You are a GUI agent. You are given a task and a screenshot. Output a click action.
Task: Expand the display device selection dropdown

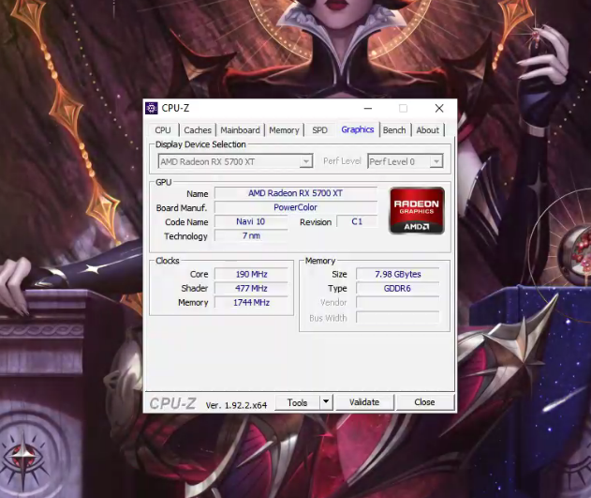click(306, 161)
